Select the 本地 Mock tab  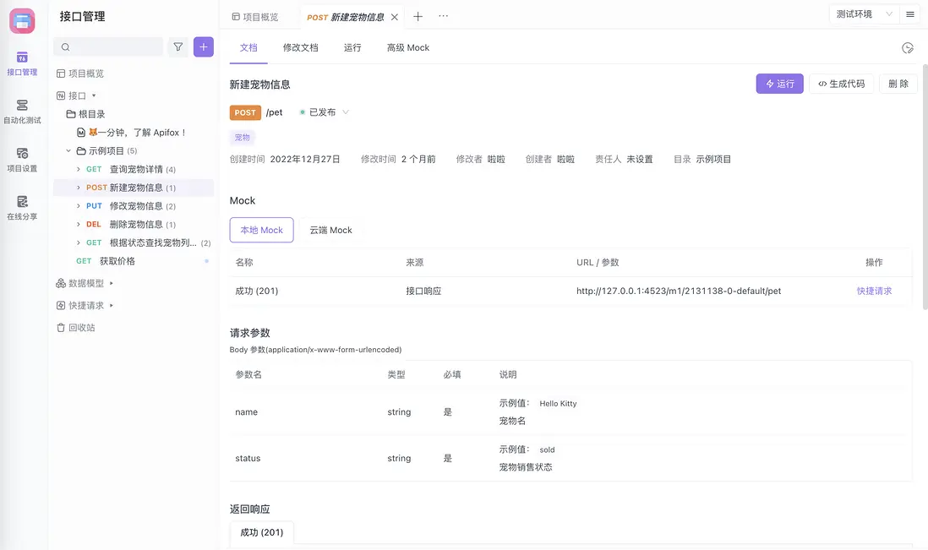[262, 230]
